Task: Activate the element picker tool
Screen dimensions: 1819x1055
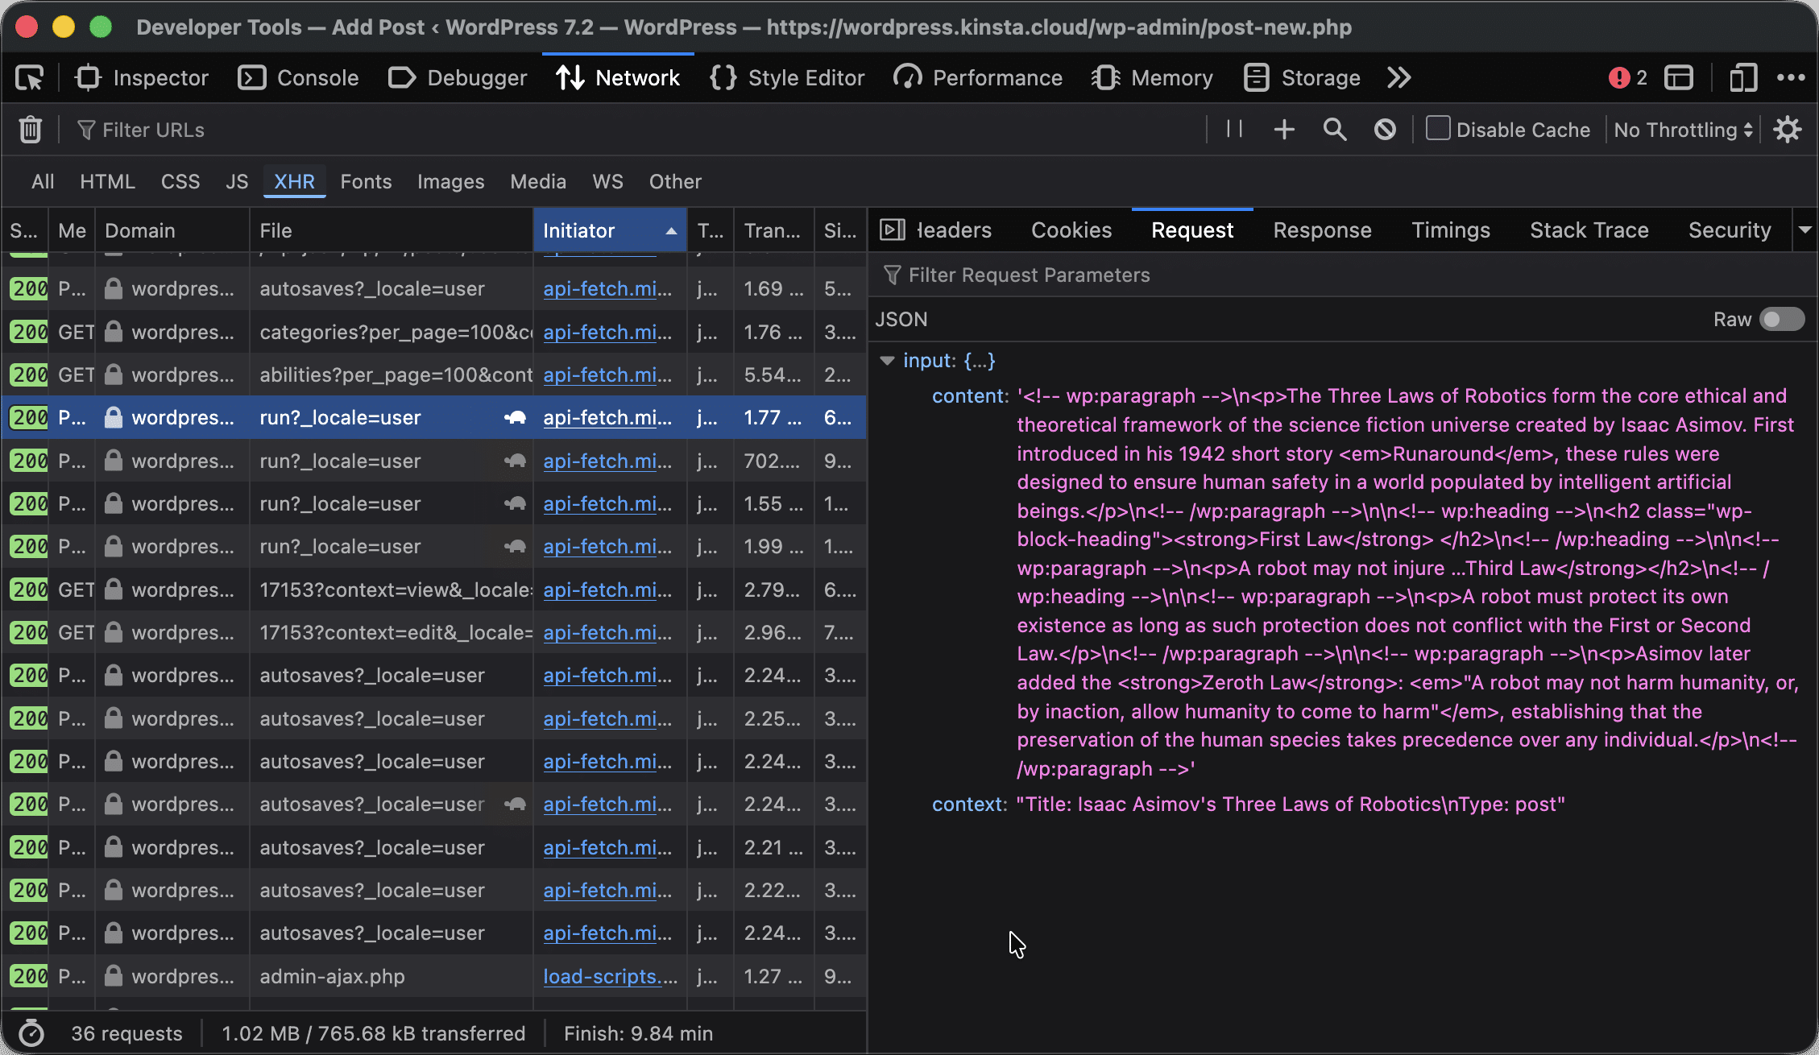Action: tap(30, 78)
